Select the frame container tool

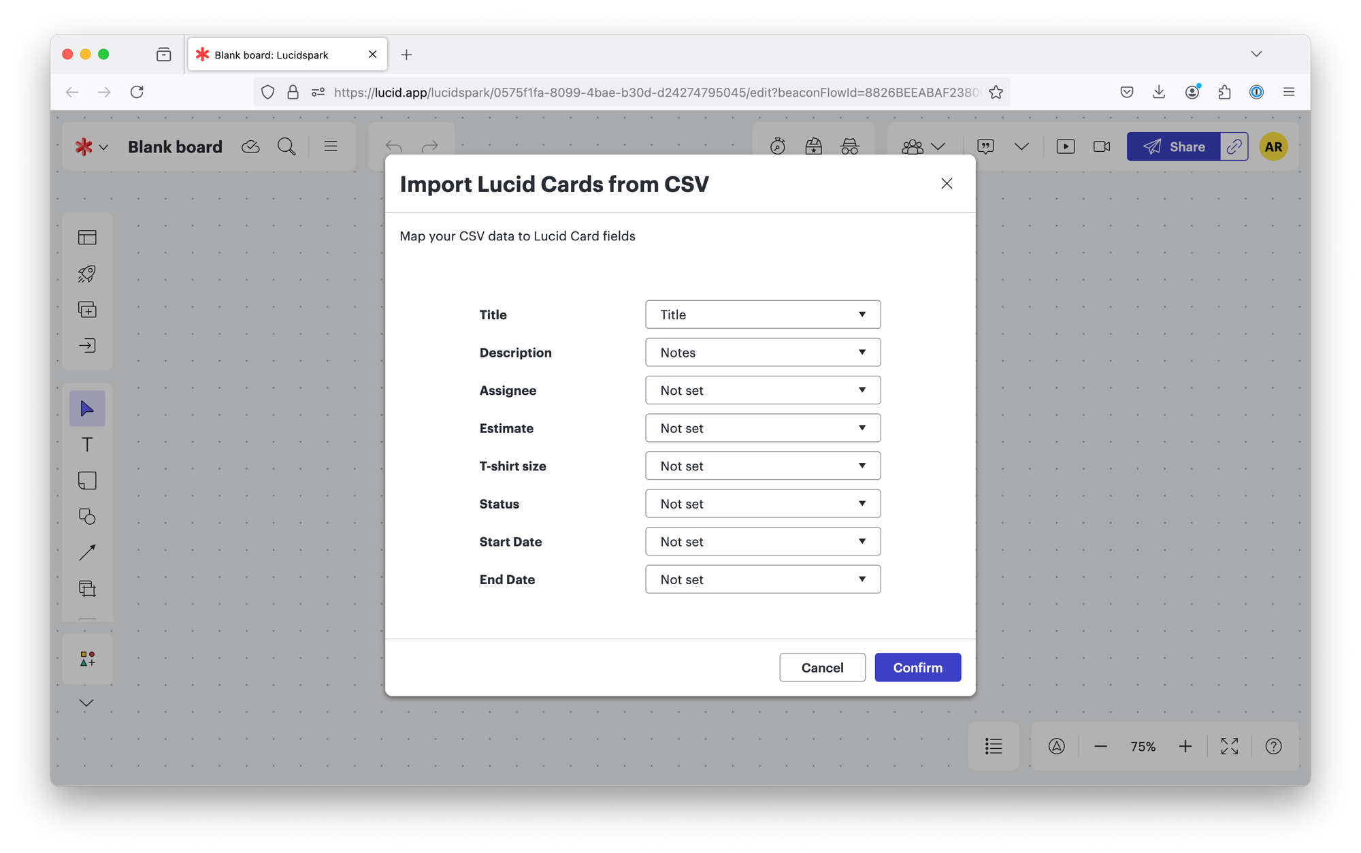[87, 589]
